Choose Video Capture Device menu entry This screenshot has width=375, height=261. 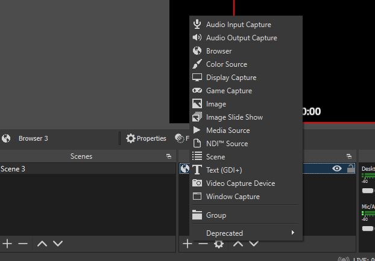pos(246,183)
